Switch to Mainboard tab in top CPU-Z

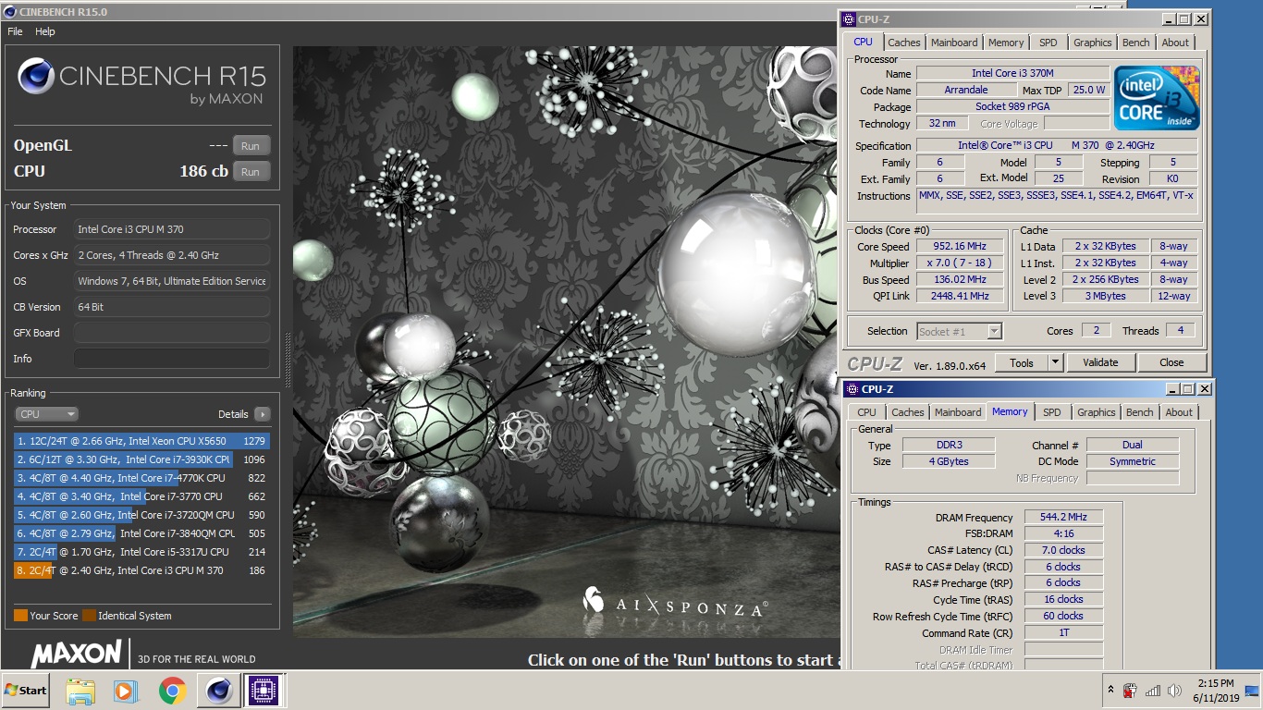954,43
